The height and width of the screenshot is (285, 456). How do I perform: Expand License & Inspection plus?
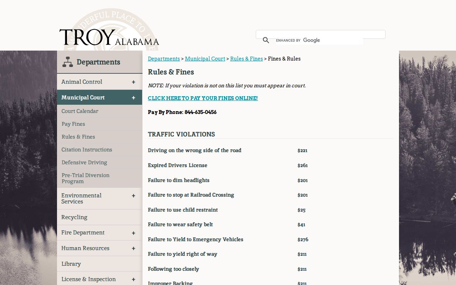(134, 280)
